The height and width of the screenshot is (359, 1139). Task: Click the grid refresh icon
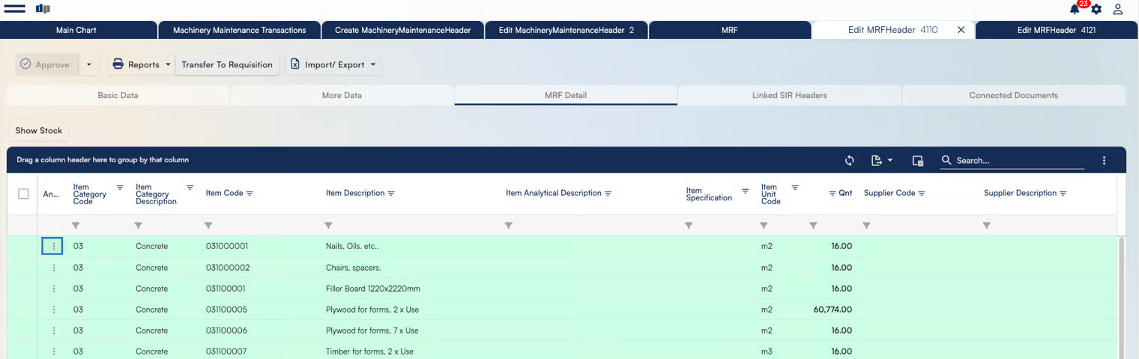coord(849,161)
